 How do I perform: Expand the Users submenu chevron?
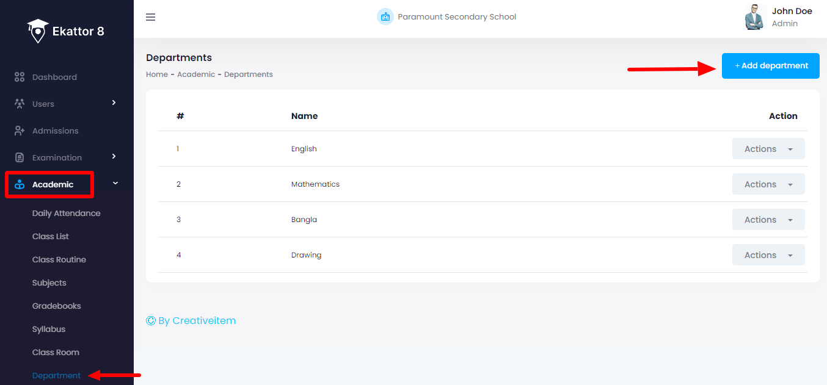(x=114, y=103)
